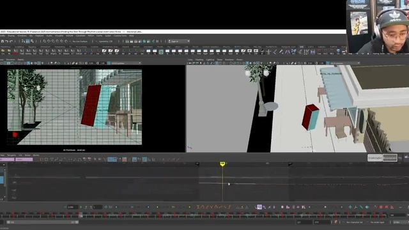409x230 pixels.
Task: Click the range slider bar
Action: coord(42,222)
